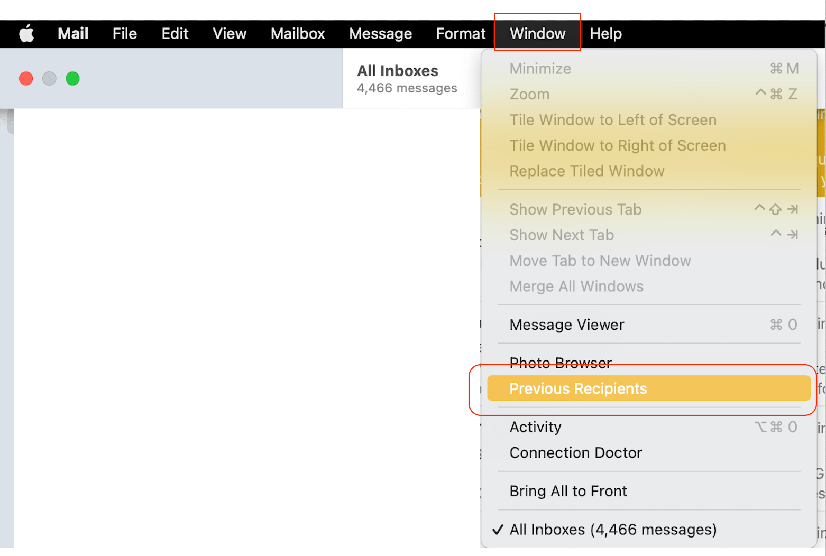Click the green full-screen window button

coord(72,78)
